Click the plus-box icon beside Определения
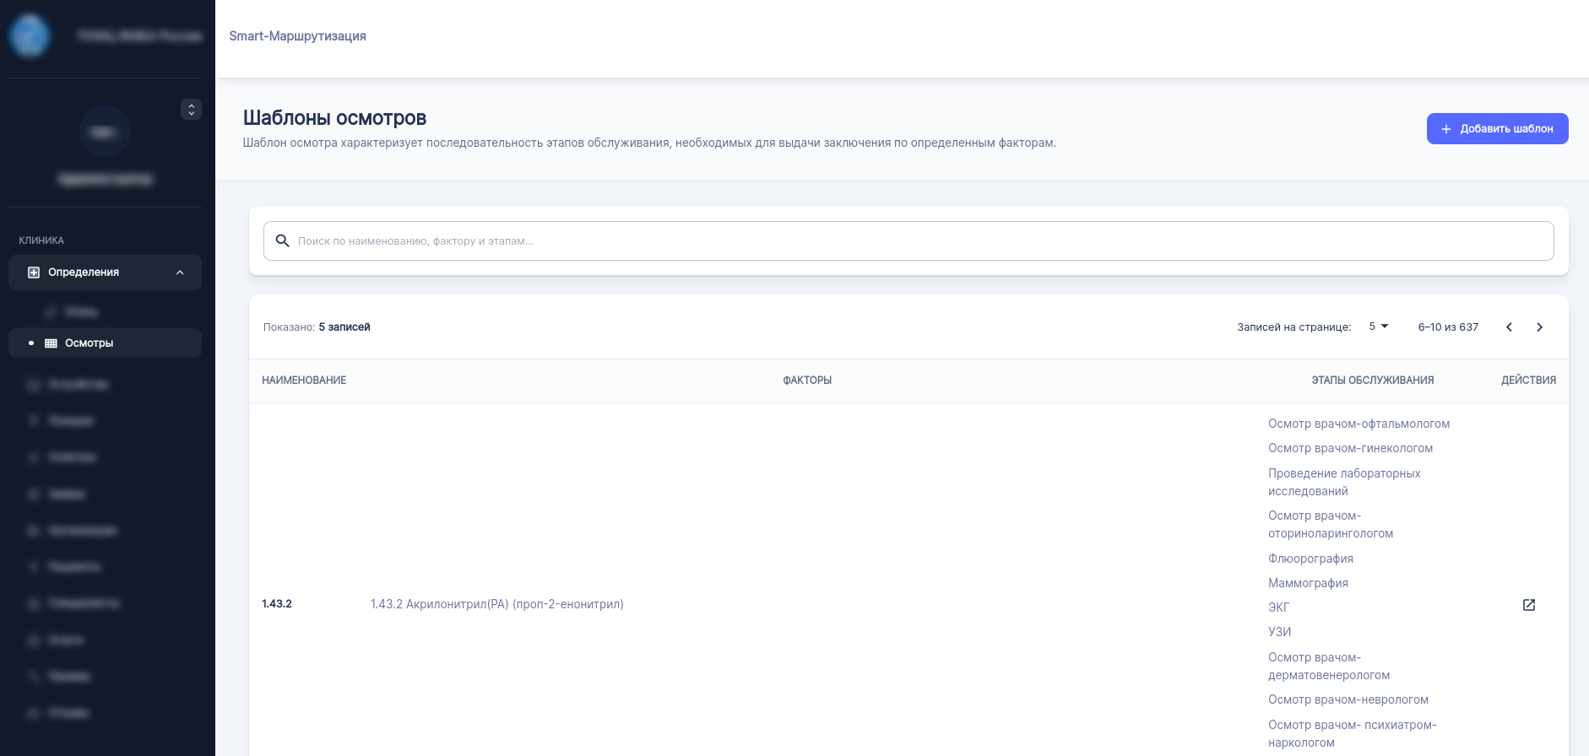1589x756 pixels. coord(34,273)
